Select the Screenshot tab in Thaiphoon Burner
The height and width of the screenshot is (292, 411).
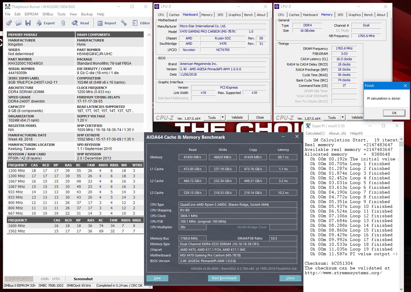[83, 279]
